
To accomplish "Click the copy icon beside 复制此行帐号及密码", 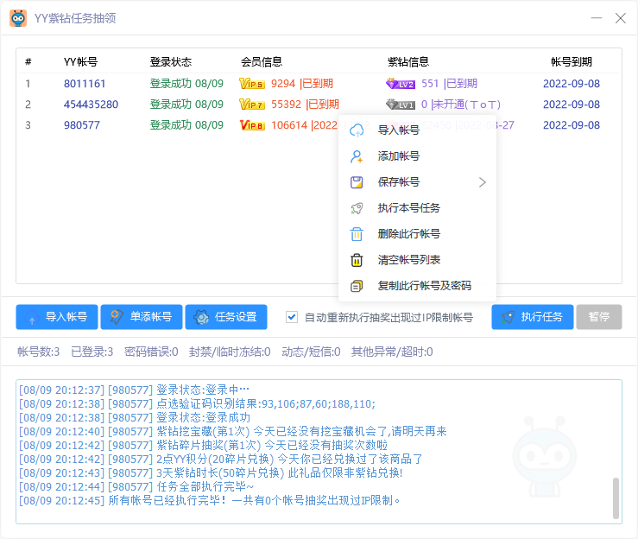I will [357, 286].
